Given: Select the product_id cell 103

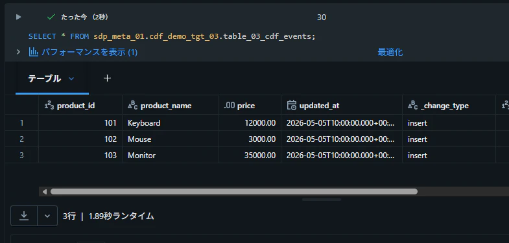Looking at the screenshot, I should tap(80, 155).
